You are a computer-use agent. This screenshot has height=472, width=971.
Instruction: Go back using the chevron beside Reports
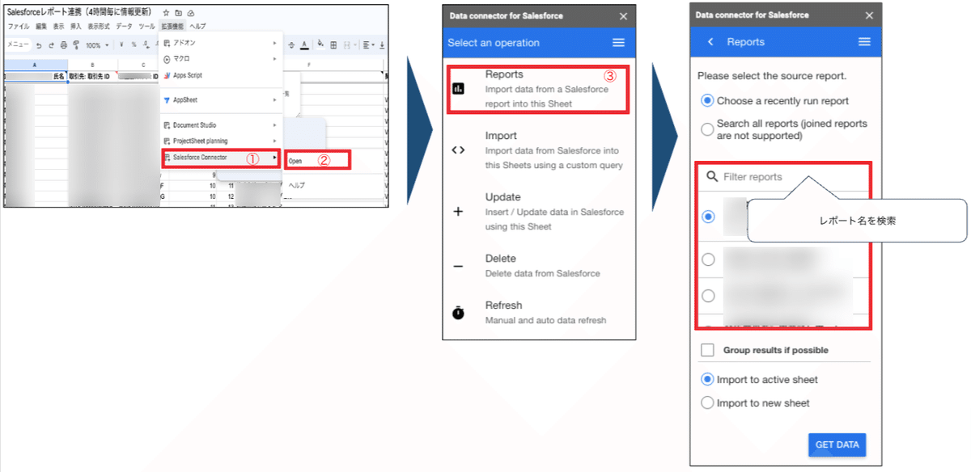(x=710, y=42)
